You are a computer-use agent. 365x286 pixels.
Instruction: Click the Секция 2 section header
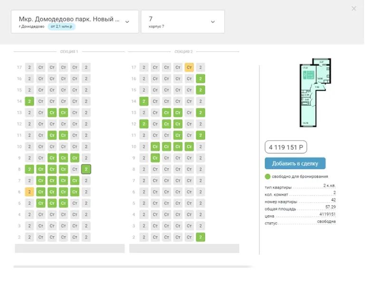(x=183, y=51)
